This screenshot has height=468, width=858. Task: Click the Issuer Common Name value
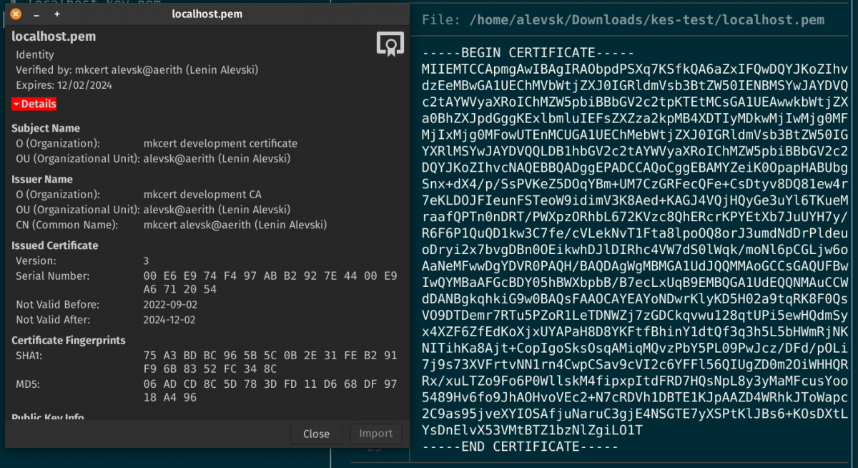235,225
